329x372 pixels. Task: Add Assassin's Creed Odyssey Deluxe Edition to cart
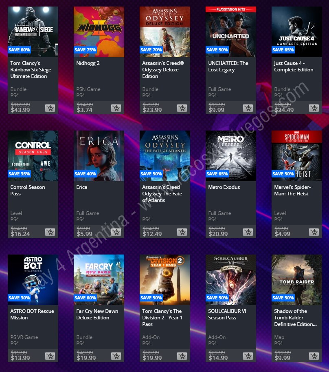click(x=182, y=108)
